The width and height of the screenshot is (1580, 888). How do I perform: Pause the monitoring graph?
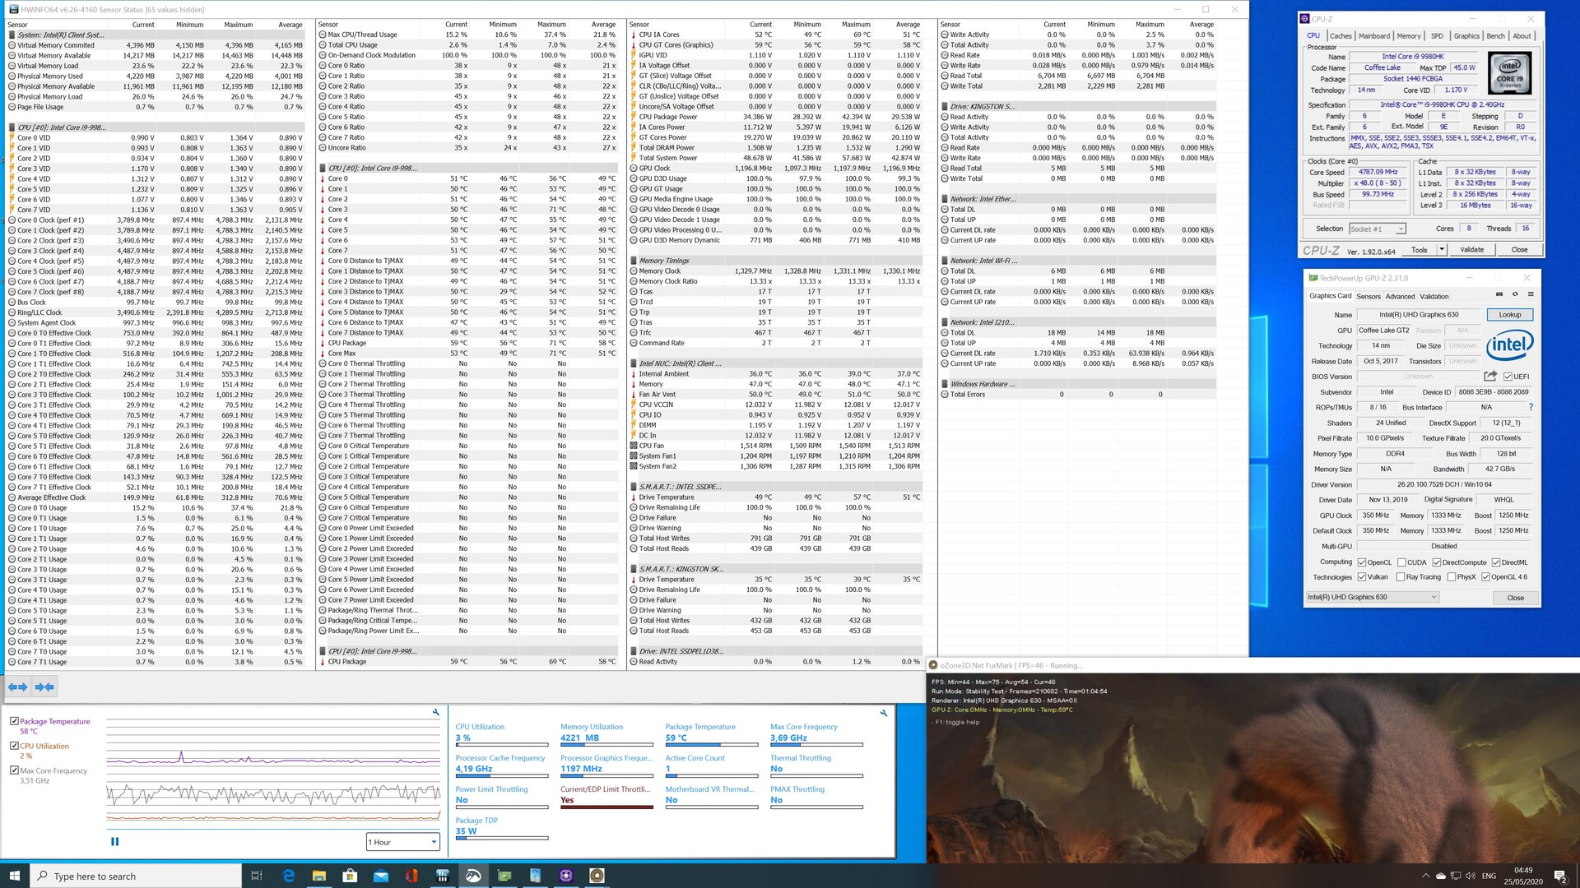pos(114,841)
